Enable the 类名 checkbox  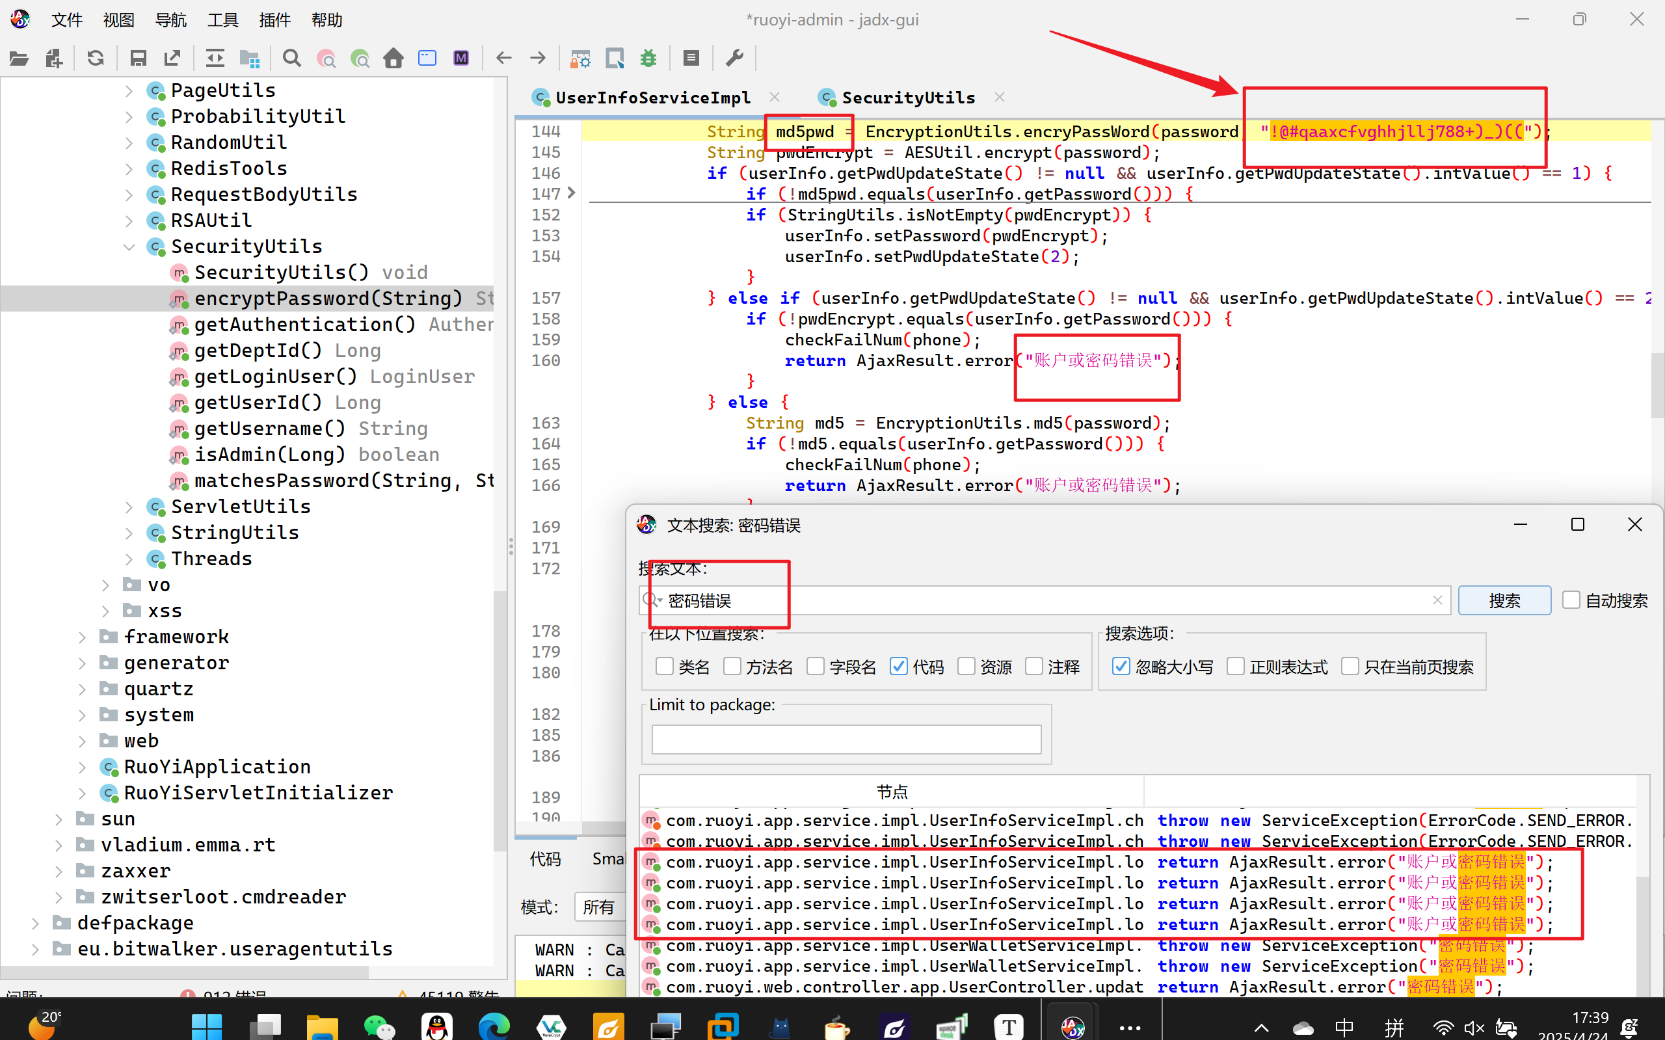[x=664, y=666]
